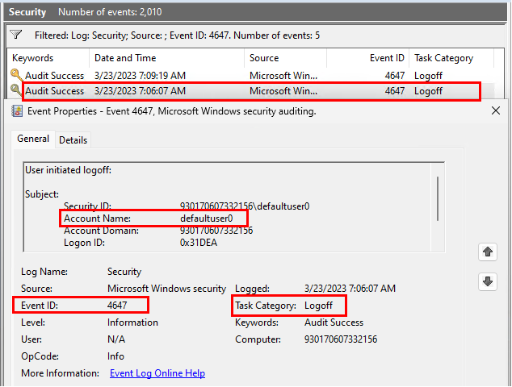Sort events by Date and Time column
The width and height of the screenshot is (512, 387).
click(124, 58)
